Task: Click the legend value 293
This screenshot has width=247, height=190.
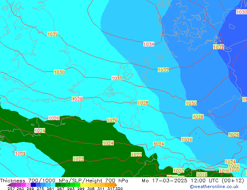Action: 71,188
